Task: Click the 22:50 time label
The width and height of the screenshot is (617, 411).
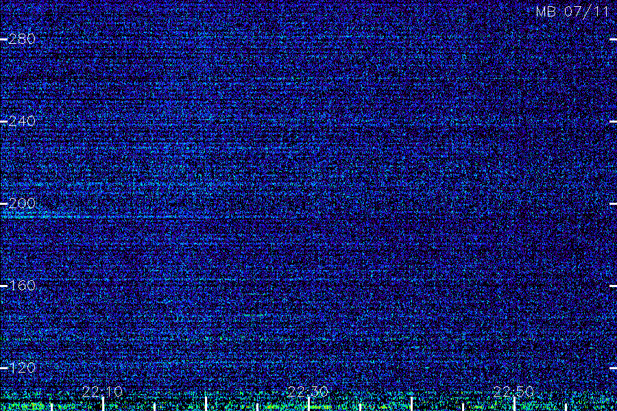Action: pos(513,391)
